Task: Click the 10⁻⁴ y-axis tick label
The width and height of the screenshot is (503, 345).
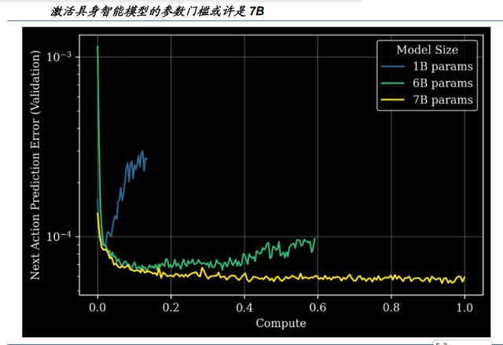Action: tap(60, 237)
